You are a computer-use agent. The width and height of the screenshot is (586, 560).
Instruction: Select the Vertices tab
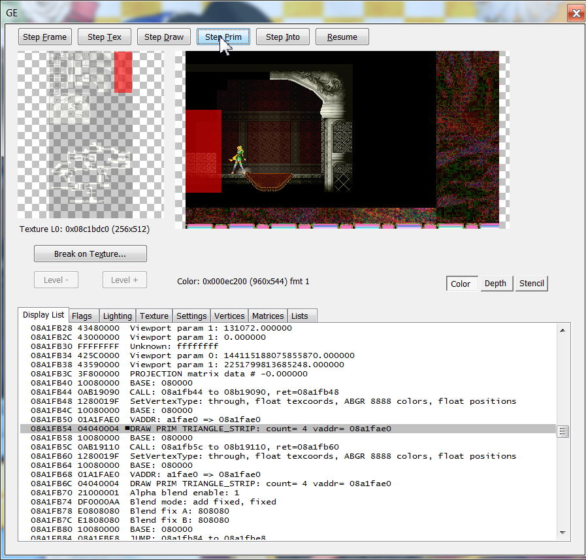pyautogui.click(x=229, y=316)
